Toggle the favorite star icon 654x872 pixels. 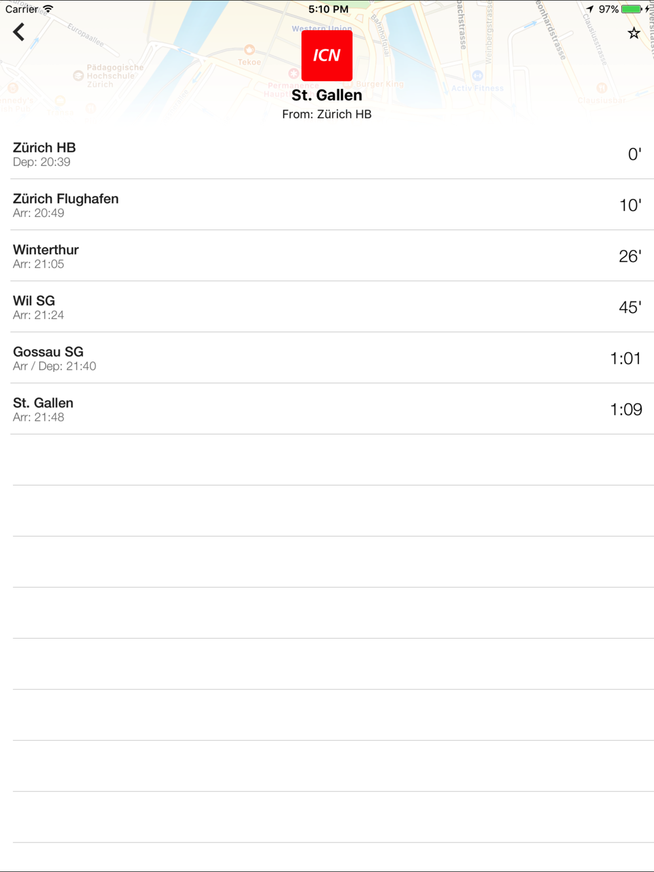[x=634, y=33]
